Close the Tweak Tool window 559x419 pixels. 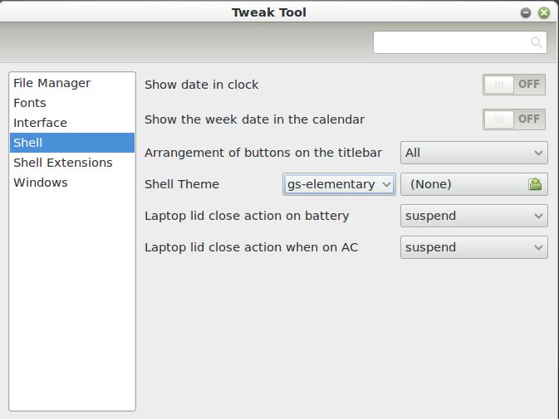543,12
